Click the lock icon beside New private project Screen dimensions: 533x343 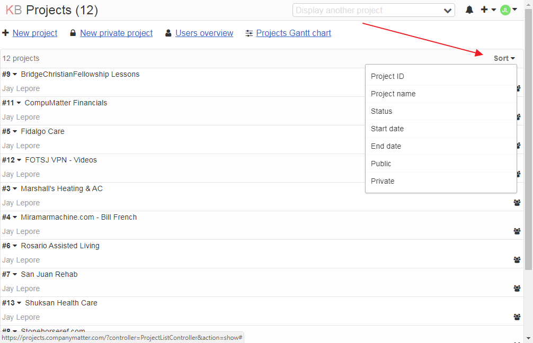[73, 33]
